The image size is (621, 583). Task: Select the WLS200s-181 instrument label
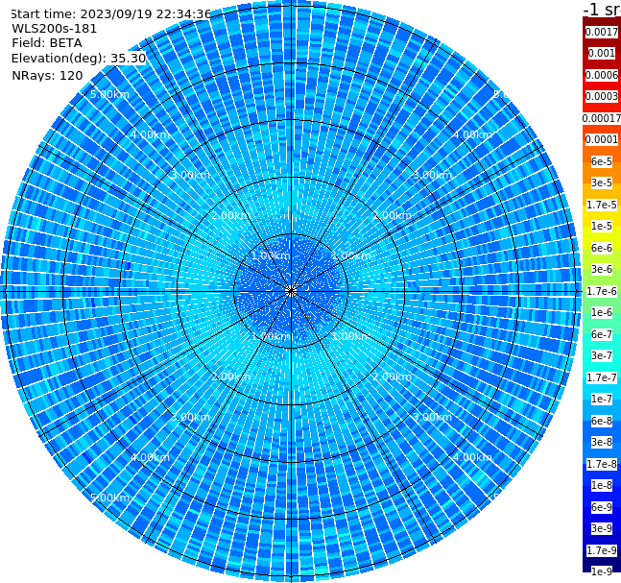pyautogui.click(x=55, y=29)
